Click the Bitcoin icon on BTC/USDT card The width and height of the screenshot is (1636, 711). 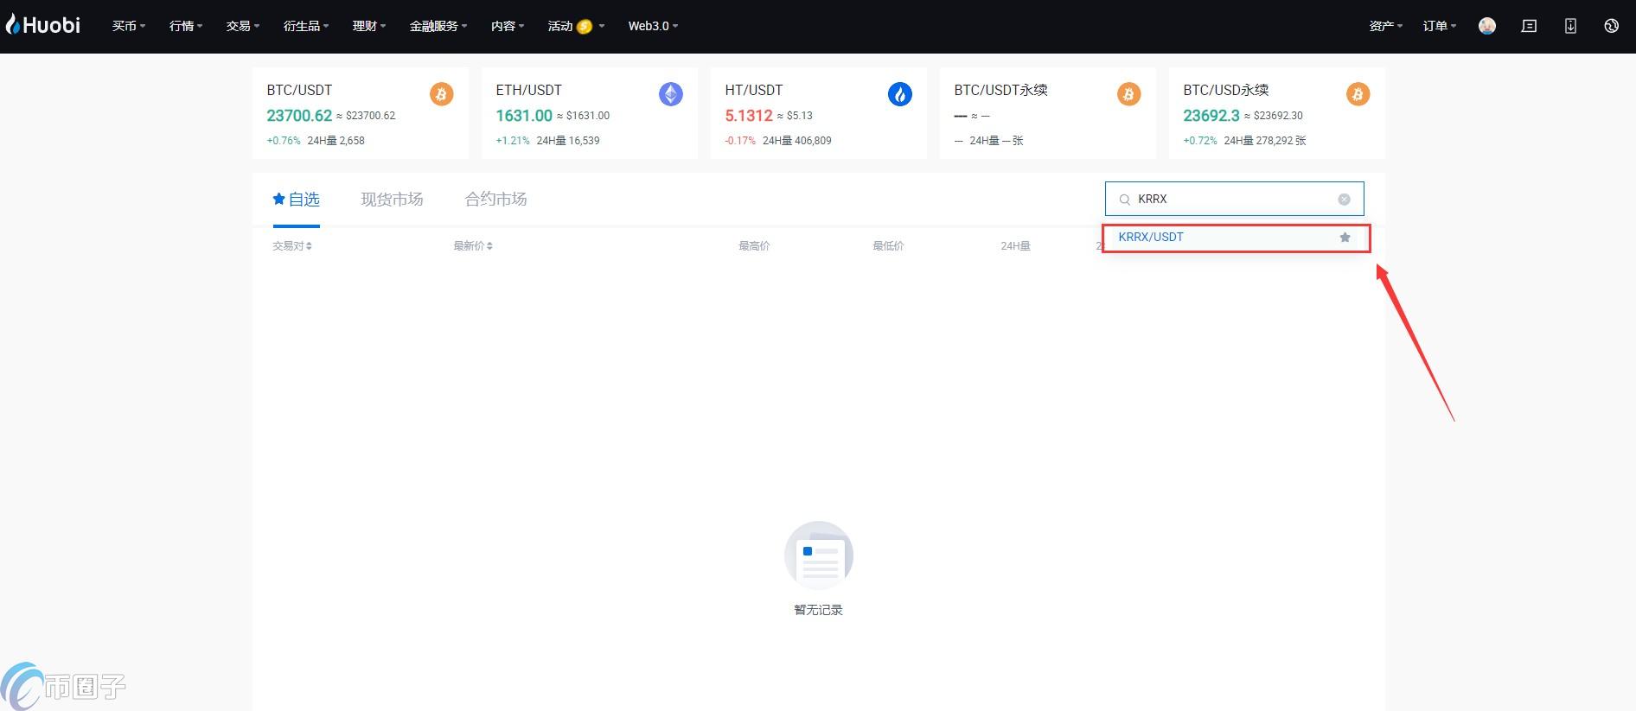pos(441,94)
